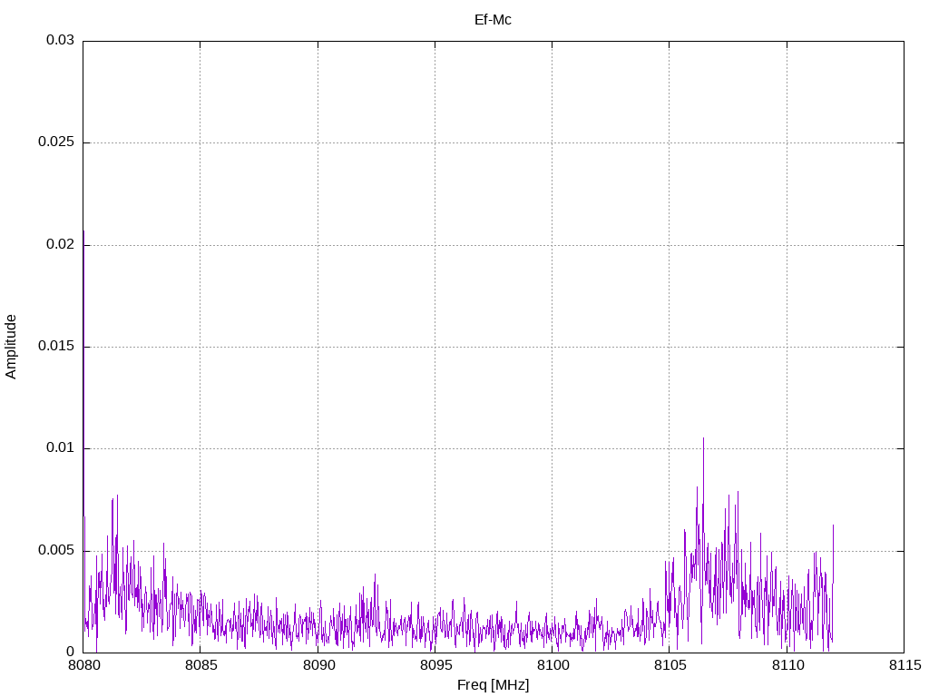Select the 0.02 y-axis tick label
929x697 pixels.
61,244
